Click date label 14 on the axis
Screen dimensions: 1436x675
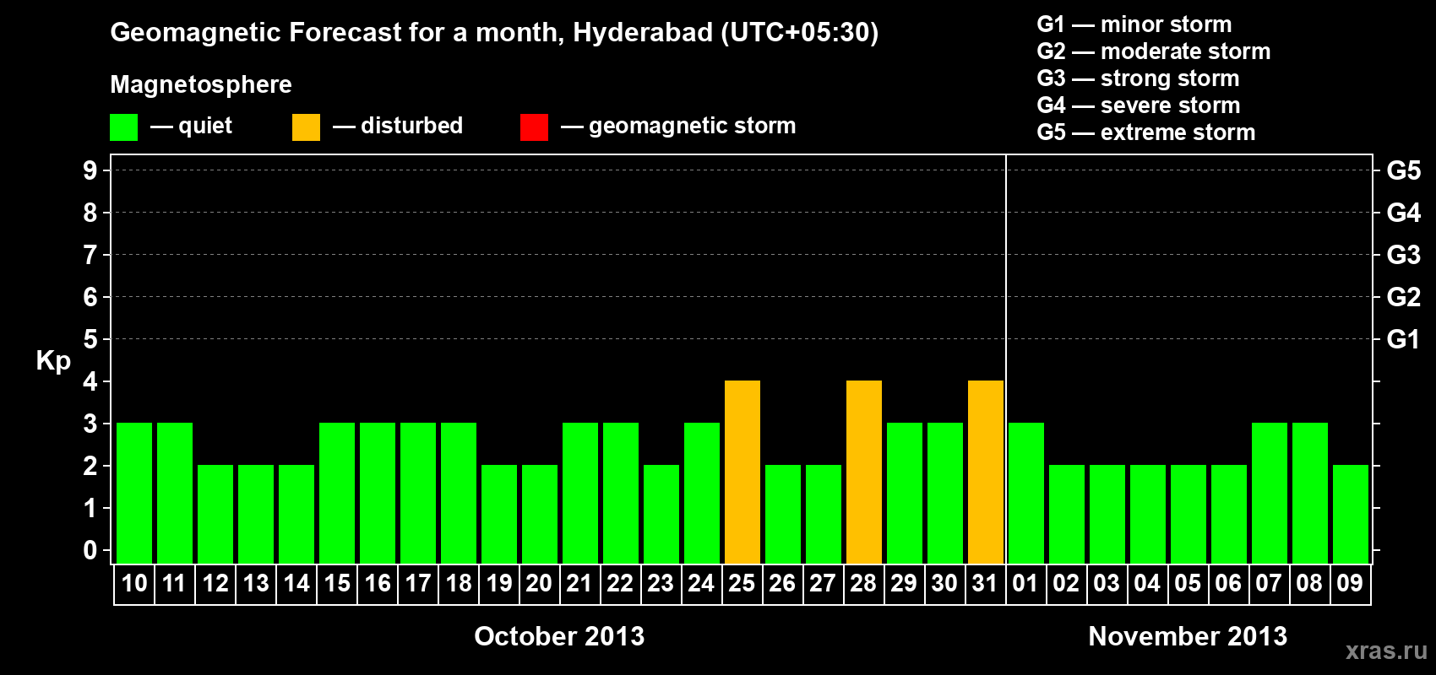(296, 583)
